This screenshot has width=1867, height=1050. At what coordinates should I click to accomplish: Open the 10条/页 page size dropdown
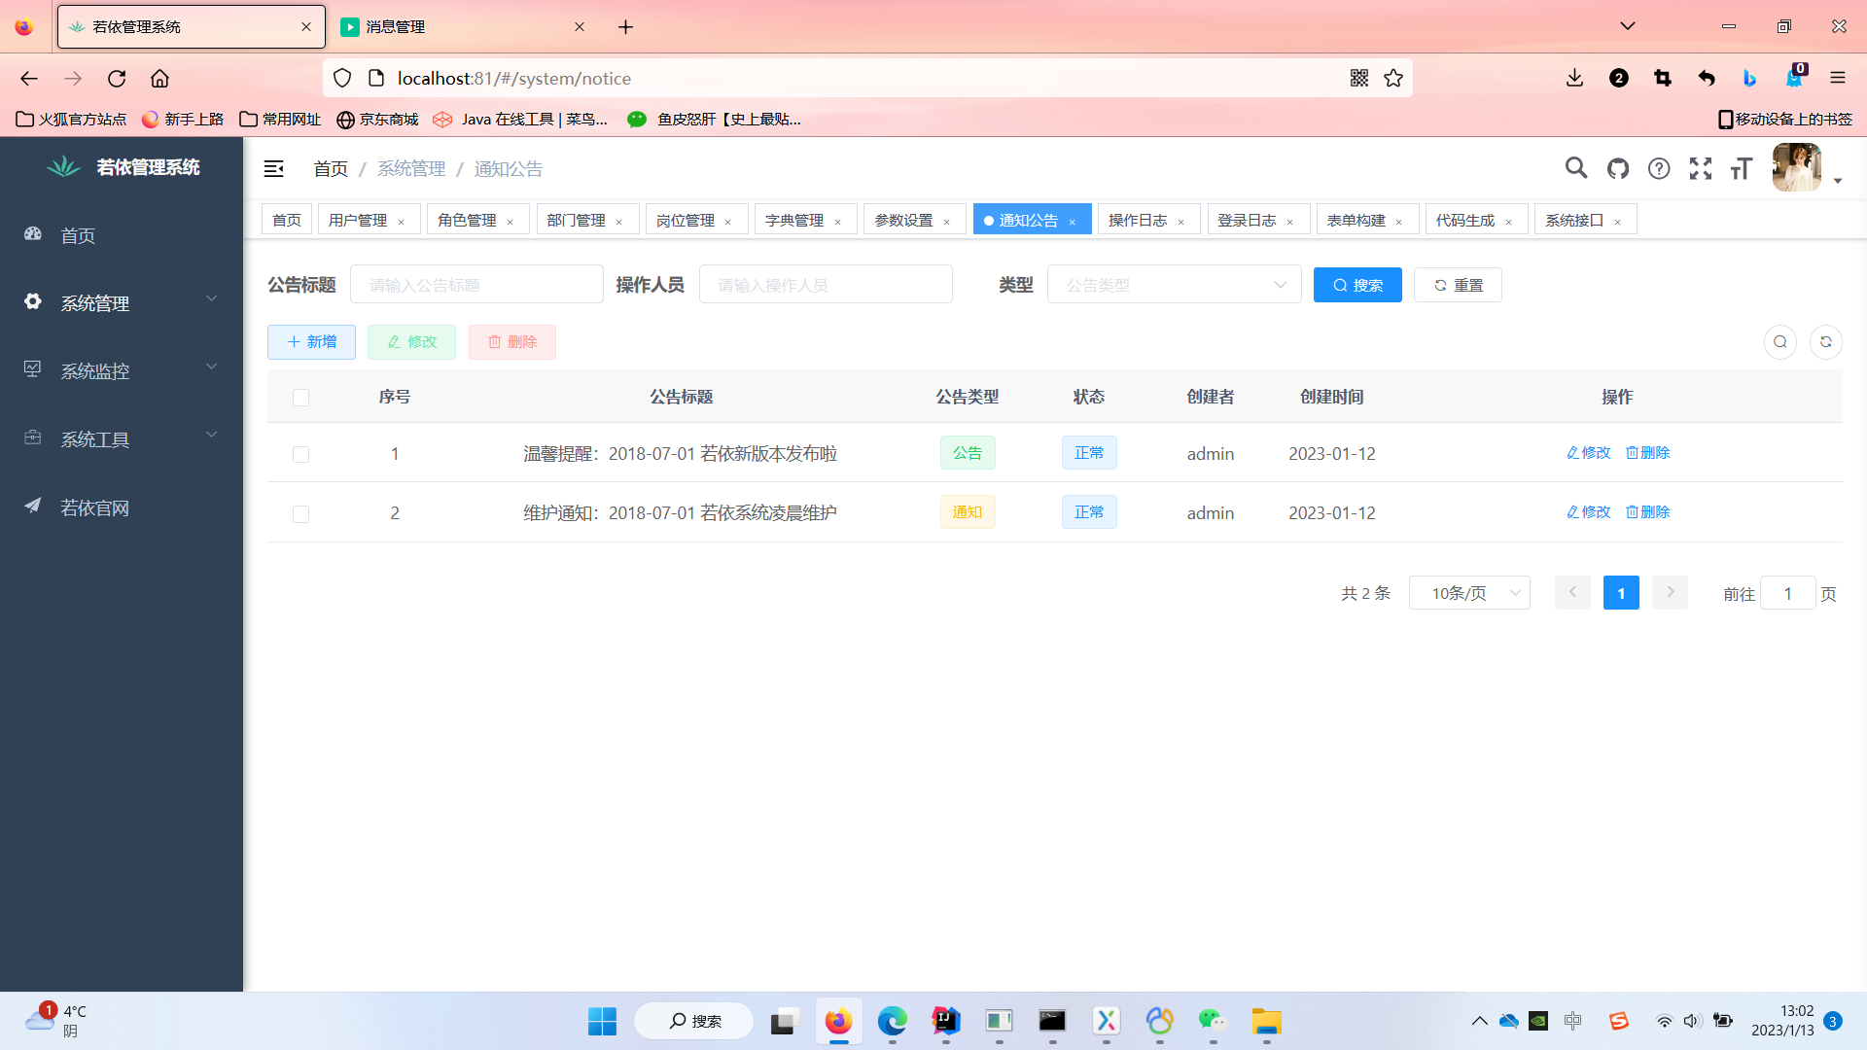click(x=1468, y=593)
